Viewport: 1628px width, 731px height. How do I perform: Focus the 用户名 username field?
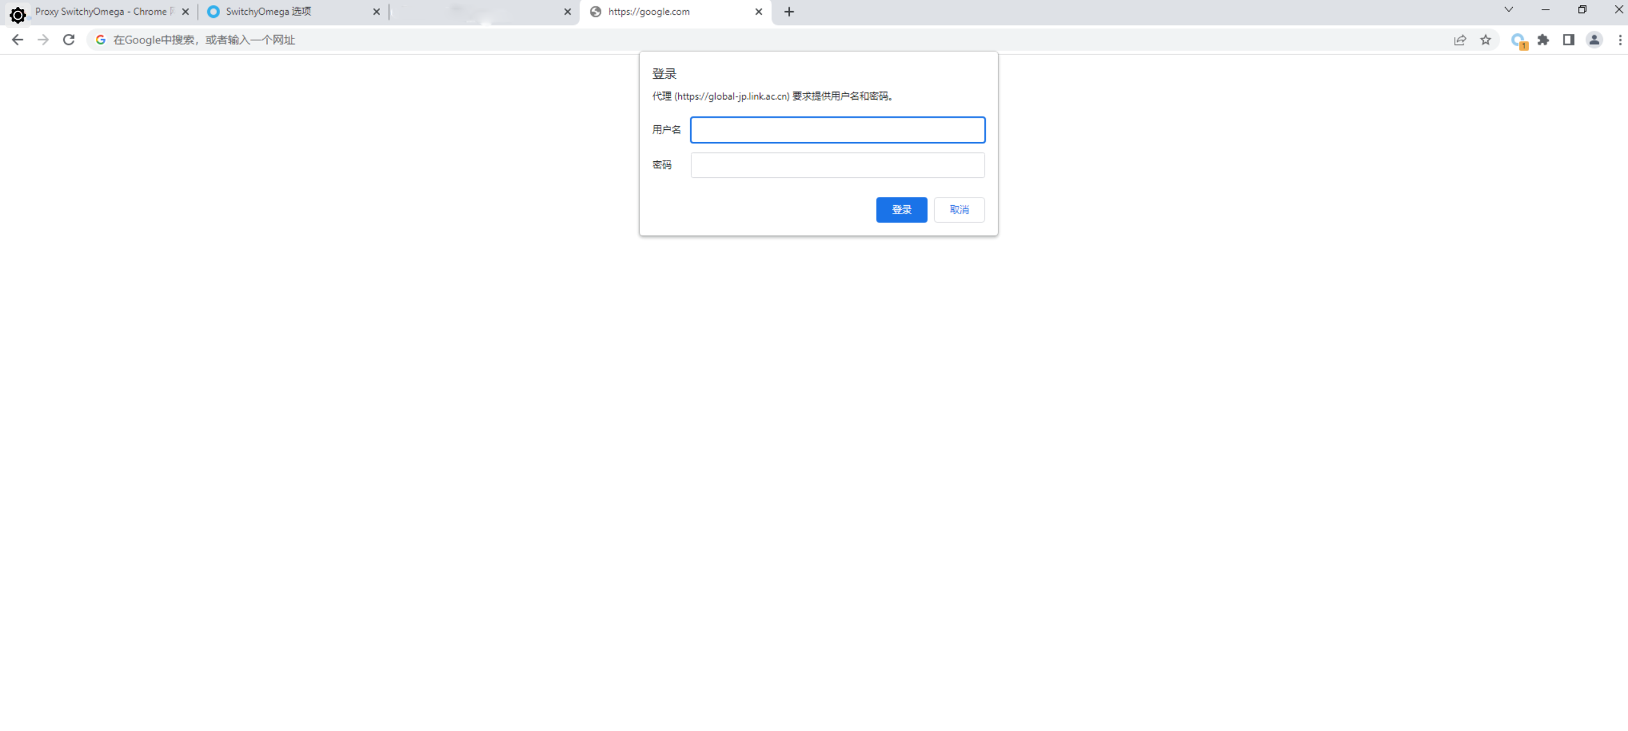point(837,130)
